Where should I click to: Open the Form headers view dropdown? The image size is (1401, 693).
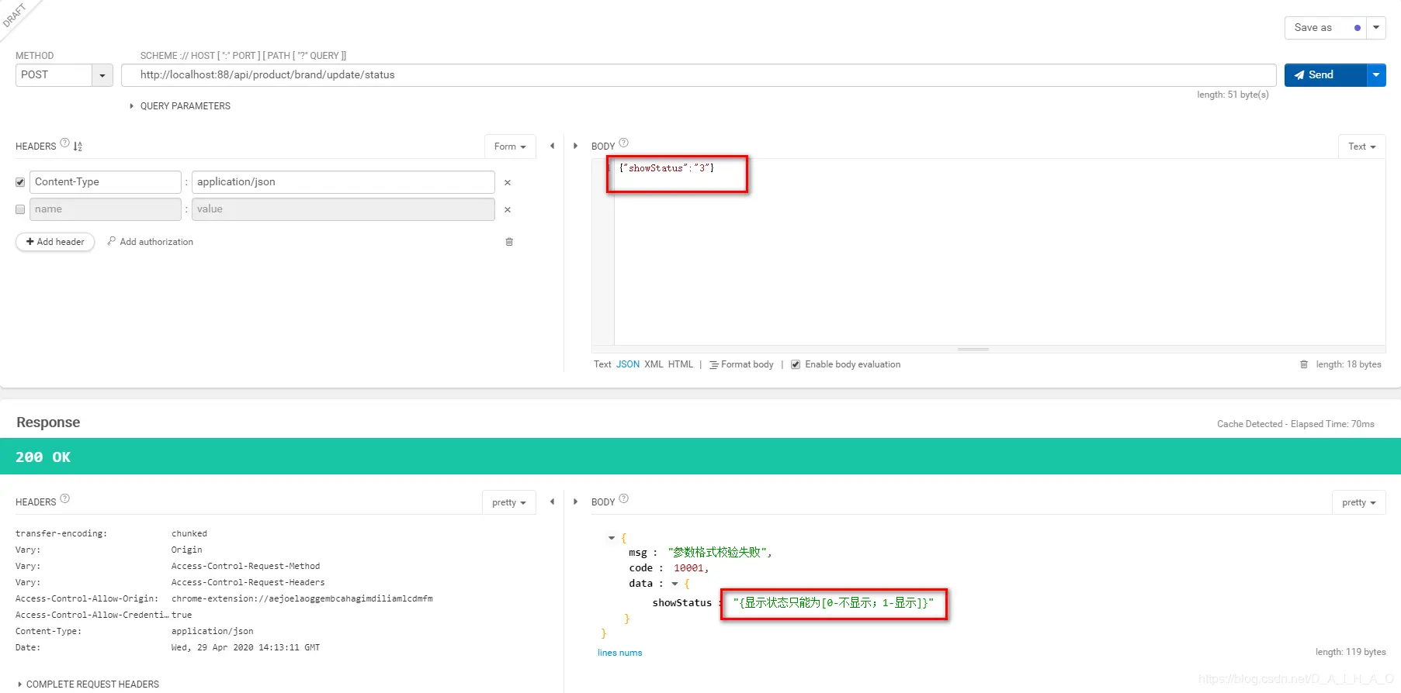pos(510,147)
